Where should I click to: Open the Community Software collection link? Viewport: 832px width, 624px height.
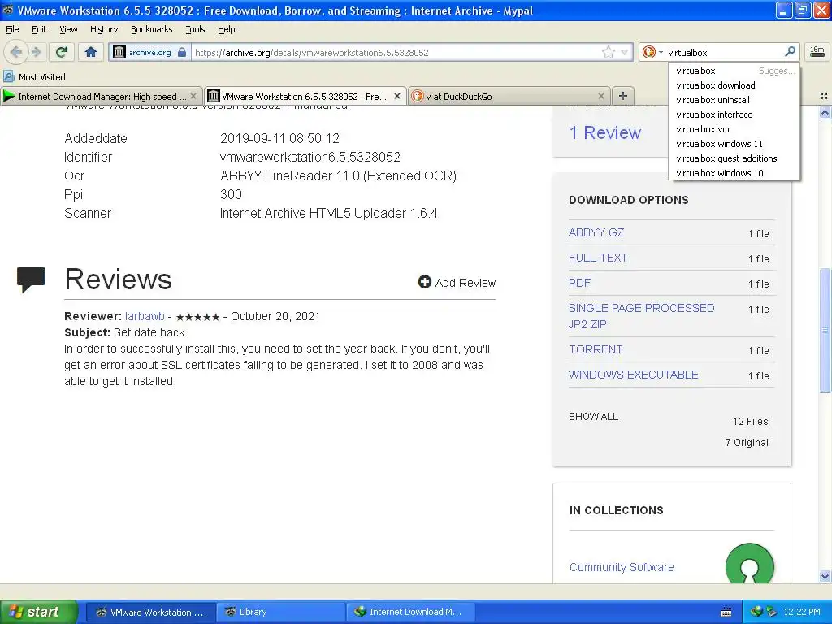[622, 567]
